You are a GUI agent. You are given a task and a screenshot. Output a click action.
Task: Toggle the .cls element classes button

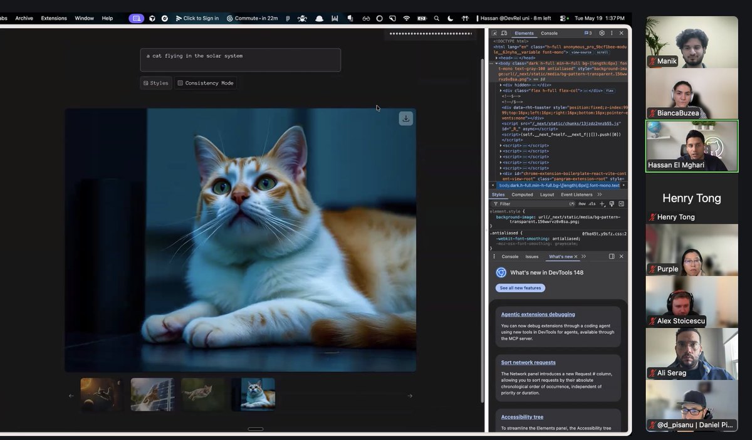click(x=592, y=204)
